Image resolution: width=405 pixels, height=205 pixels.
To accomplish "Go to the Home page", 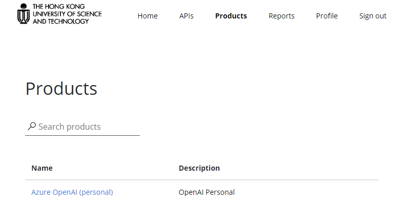I will [148, 16].
